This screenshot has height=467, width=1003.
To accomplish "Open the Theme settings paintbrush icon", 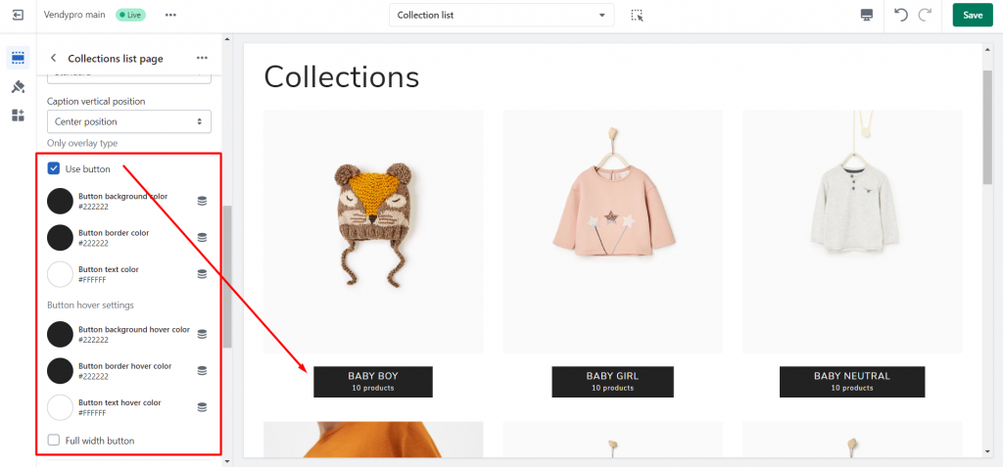I will 18,87.
